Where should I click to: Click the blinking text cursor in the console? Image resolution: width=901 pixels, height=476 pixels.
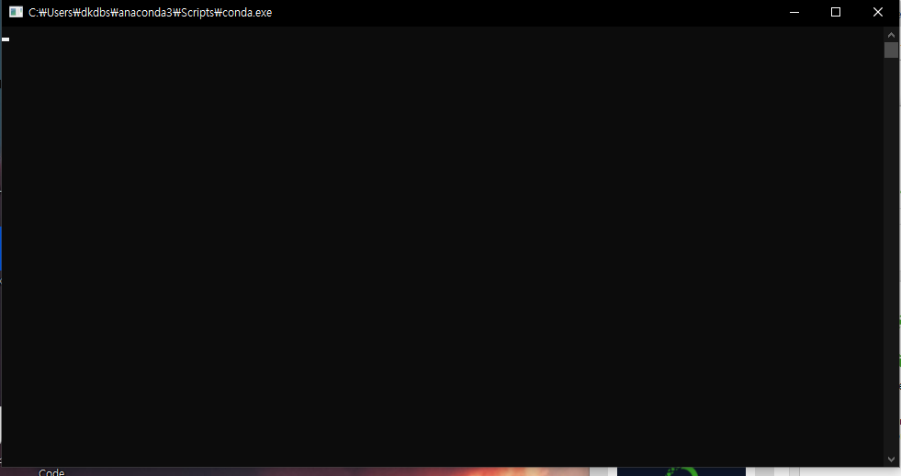pyautogui.click(x=6, y=39)
